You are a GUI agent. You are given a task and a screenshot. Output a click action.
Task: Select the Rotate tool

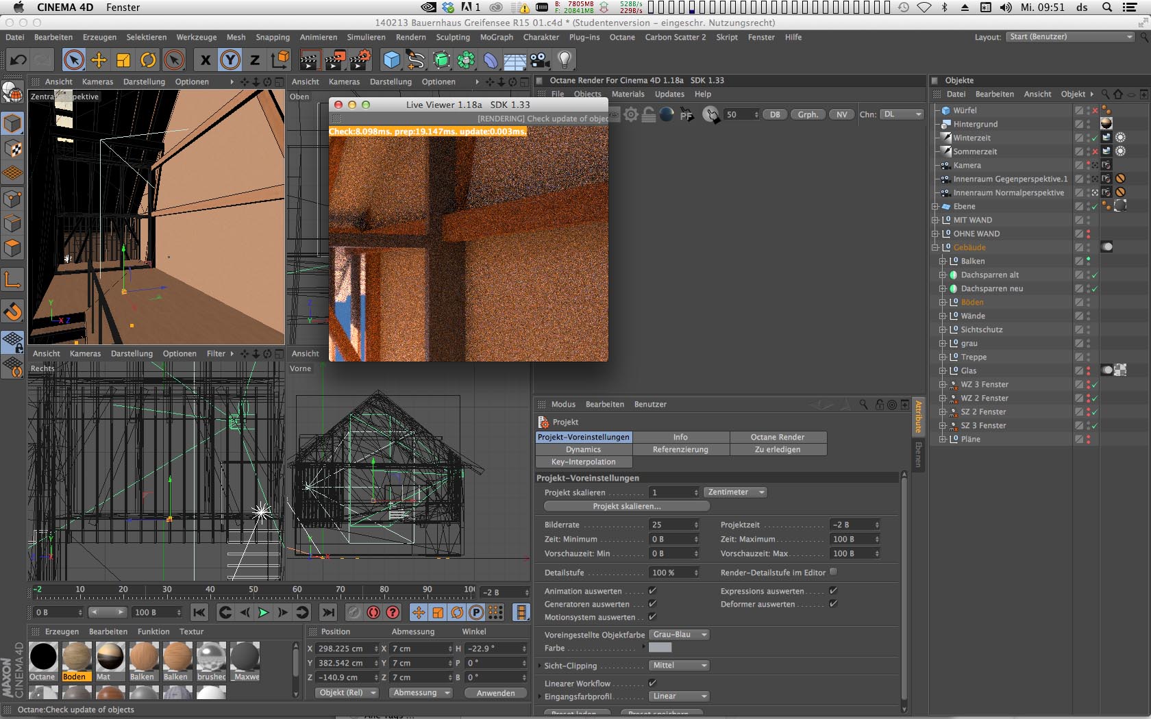tap(148, 60)
